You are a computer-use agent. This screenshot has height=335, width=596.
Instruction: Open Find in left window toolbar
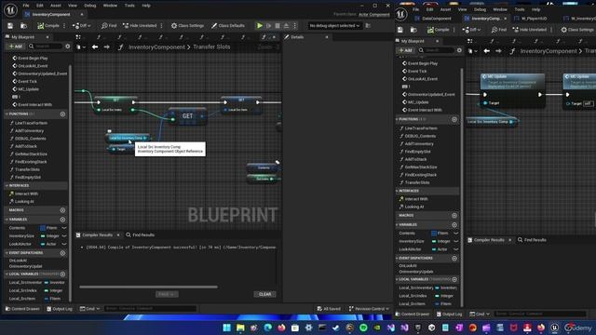coord(109,26)
